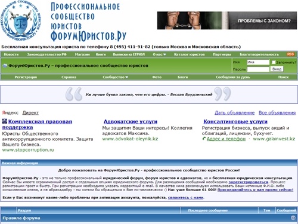Screen dimensions: 298x224
Task: Open the Консалтинговые услуги ad link
Action: 235,121
